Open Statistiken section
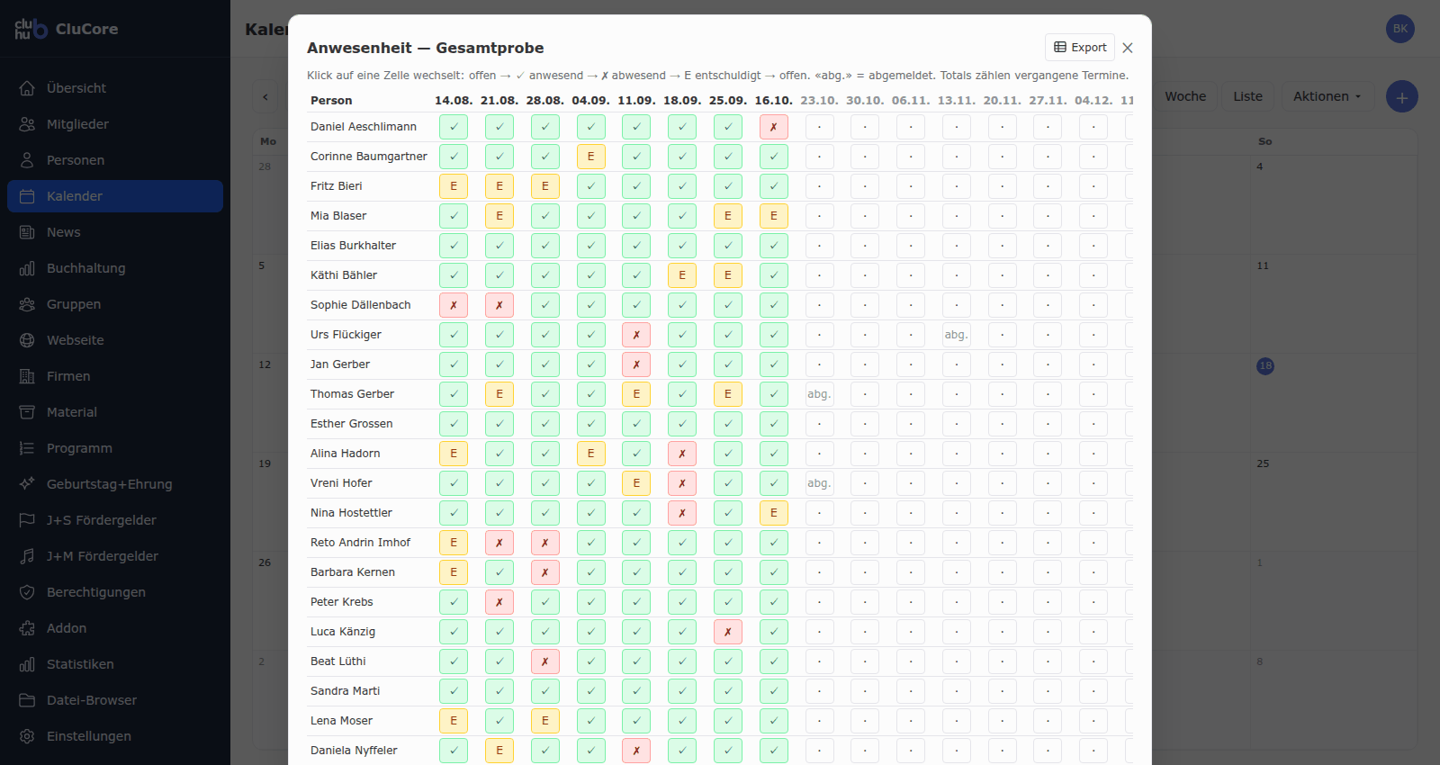This screenshot has height=765, width=1440. coord(115,664)
